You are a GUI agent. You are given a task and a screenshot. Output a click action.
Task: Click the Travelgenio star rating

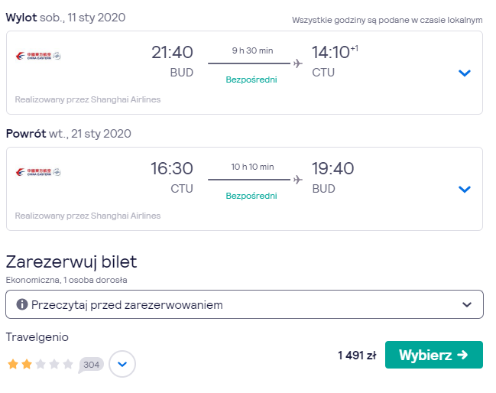(x=41, y=364)
